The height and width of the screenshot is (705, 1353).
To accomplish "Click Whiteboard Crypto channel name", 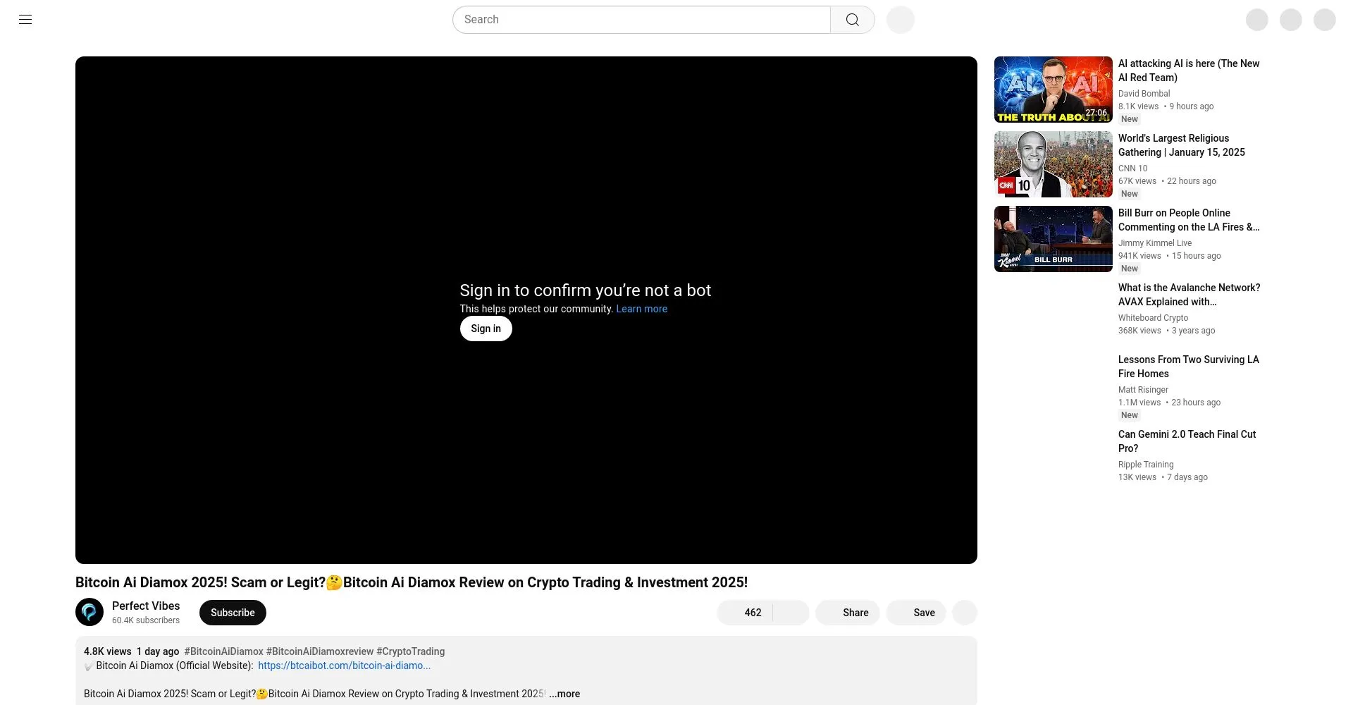I will point(1153,318).
